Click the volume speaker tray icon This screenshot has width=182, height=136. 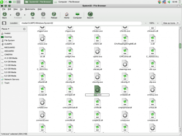pos(169,2)
